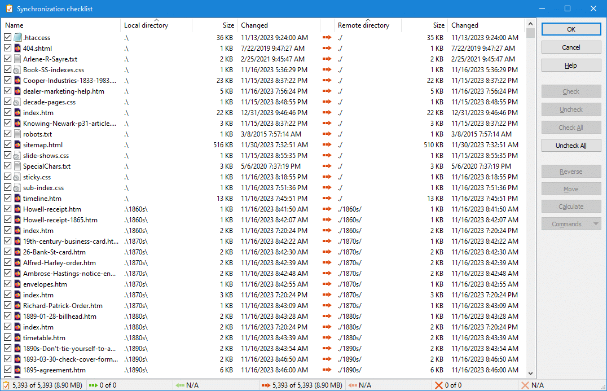Uncheck the 404.shtml file checkbox
This screenshot has height=391, width=607.
tap(7, 49)
